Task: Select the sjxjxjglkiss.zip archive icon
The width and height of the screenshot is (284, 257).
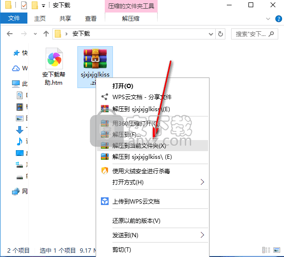Action: click(x=95, y=59)
